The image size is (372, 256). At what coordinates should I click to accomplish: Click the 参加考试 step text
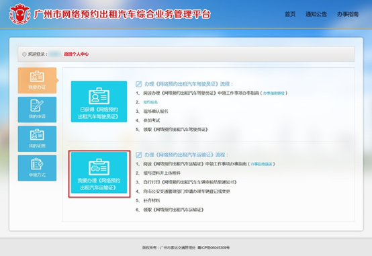(x=152, y=120)
